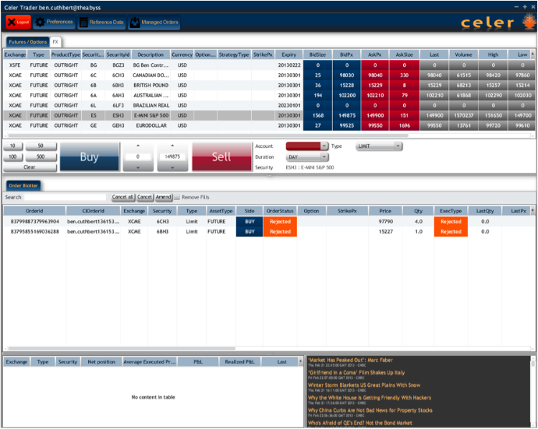This screenshot has width=538, height=429.
Task: Click the red Logout X icon
Action: tap(11, 22)
